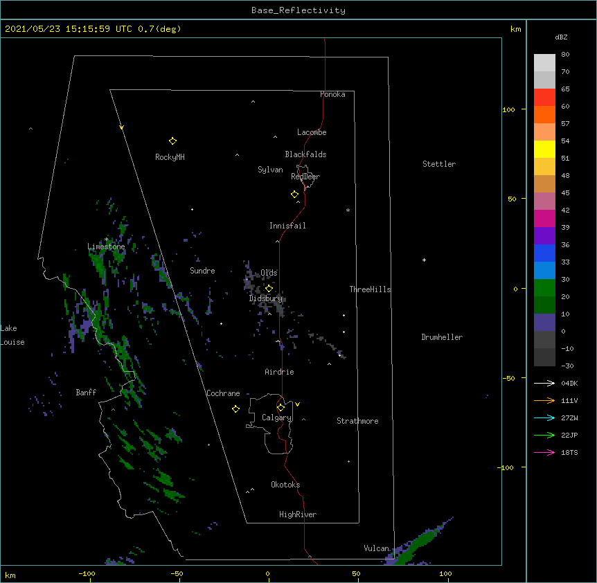Click yellow diamond marker between Olds and Didsbury
The height and width of the screenshot is (583, 597).
click(269, 289)
